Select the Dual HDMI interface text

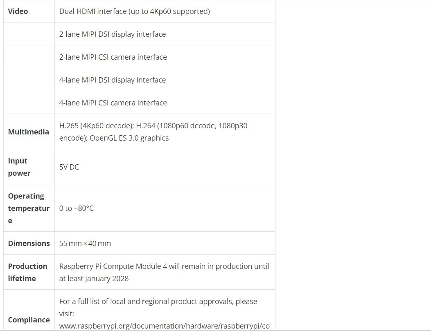(134, 11)
